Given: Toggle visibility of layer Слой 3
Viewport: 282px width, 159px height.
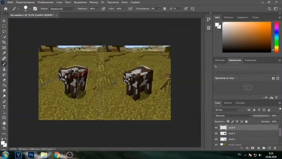Looking at the screenshot, I should [x=216, y=139].
